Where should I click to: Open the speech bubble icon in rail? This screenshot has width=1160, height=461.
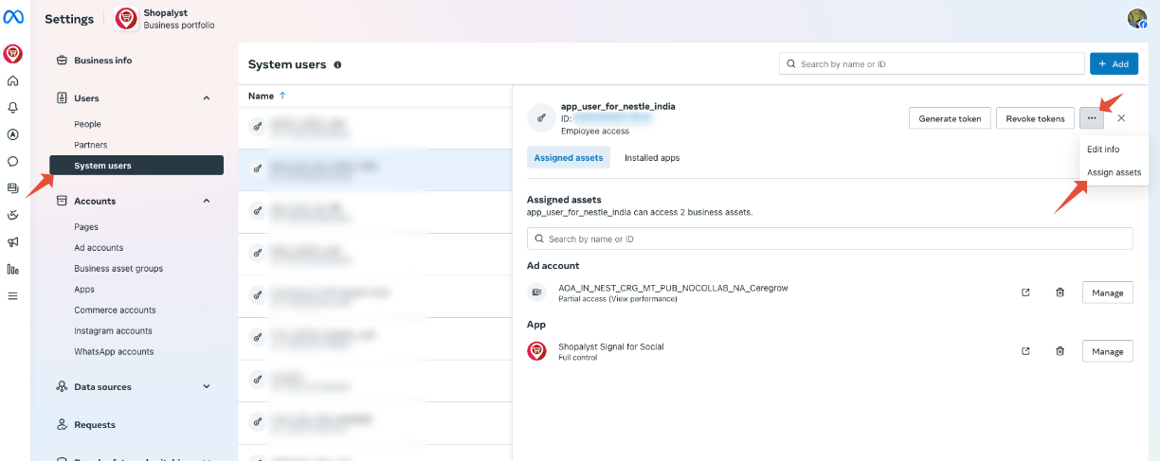click(12, 162)
